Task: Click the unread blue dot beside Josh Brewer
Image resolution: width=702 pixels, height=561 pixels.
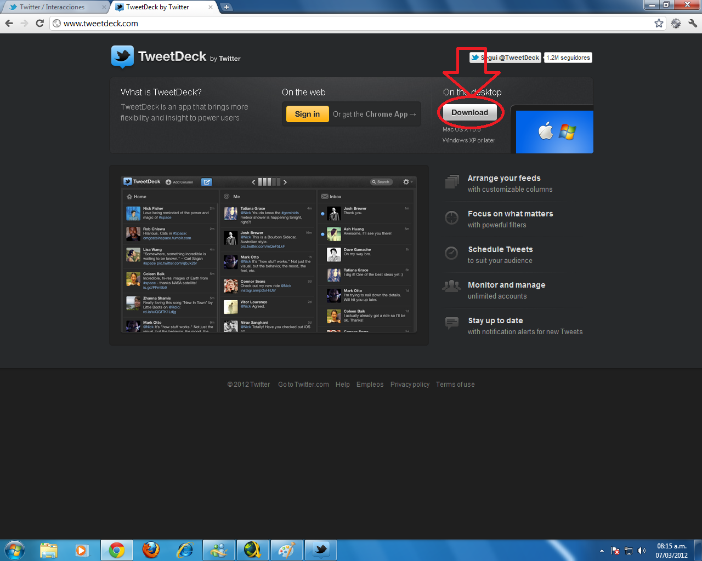Action: point(322,214)
